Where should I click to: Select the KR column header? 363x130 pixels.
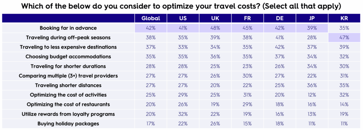[x=344, y=18]
